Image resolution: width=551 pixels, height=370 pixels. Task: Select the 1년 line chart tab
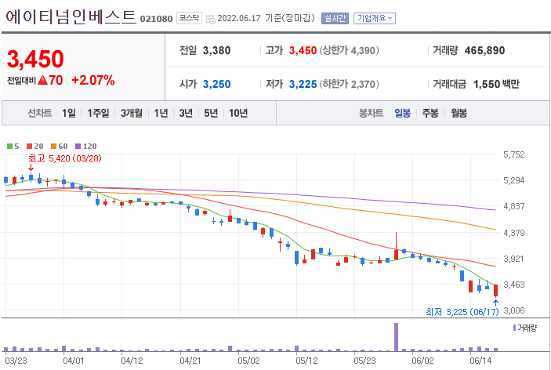(161, 113)
